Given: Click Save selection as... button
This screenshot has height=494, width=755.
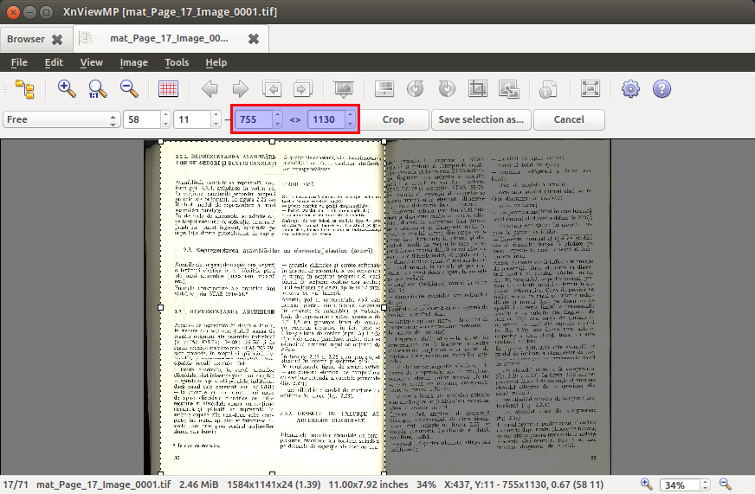Looking at the screenshot, I should coord(481,119).
